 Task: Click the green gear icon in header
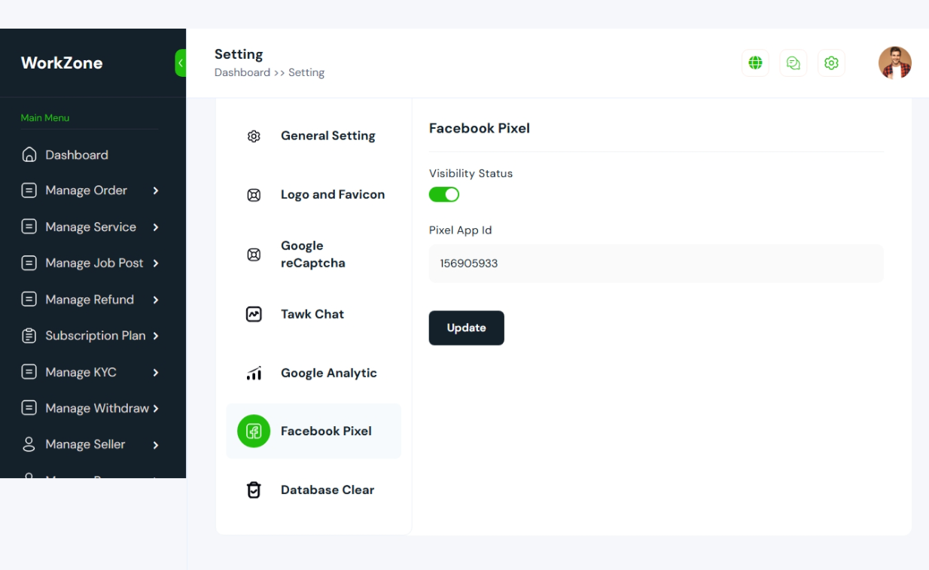[x=831, y=63]
